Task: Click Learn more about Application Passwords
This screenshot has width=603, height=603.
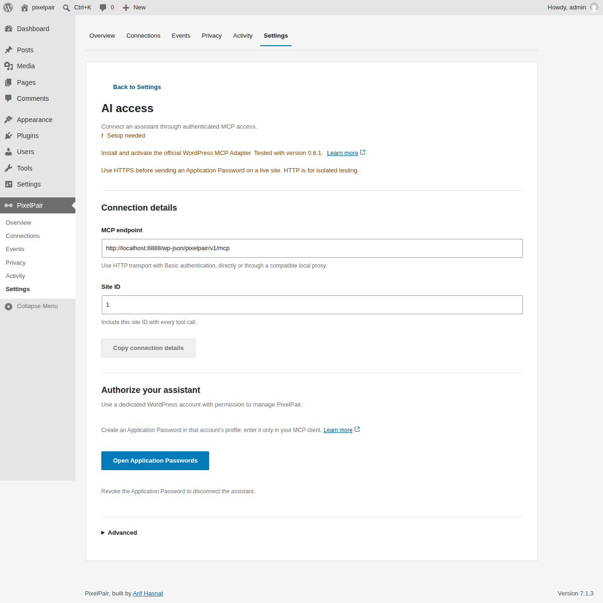Action: pyautogui.click(x=342, y=430)
